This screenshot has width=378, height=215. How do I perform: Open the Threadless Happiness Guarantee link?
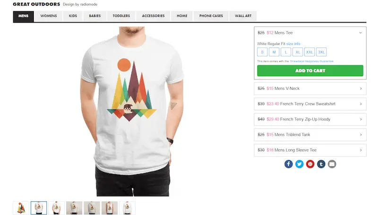click(x=311, y=61)
